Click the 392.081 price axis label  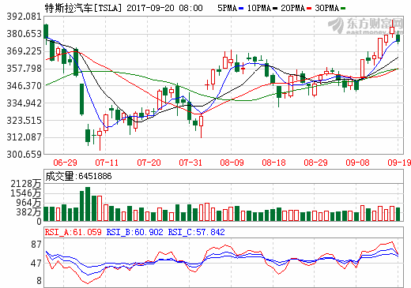[x=25, y=17]
